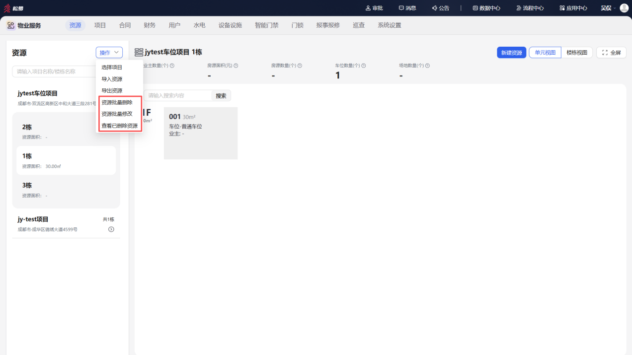Choose 资源批量删除 from the menu
This screenshot has width=632, height=355.
point(117,102)
